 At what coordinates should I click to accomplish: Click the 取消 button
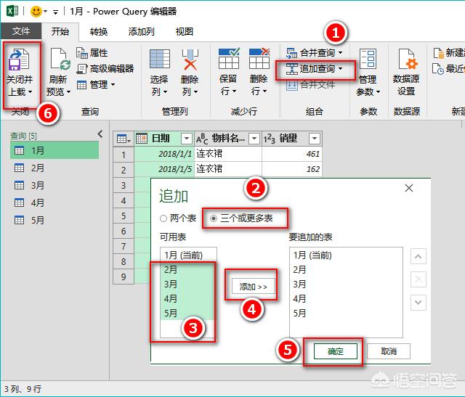point(389,351)
